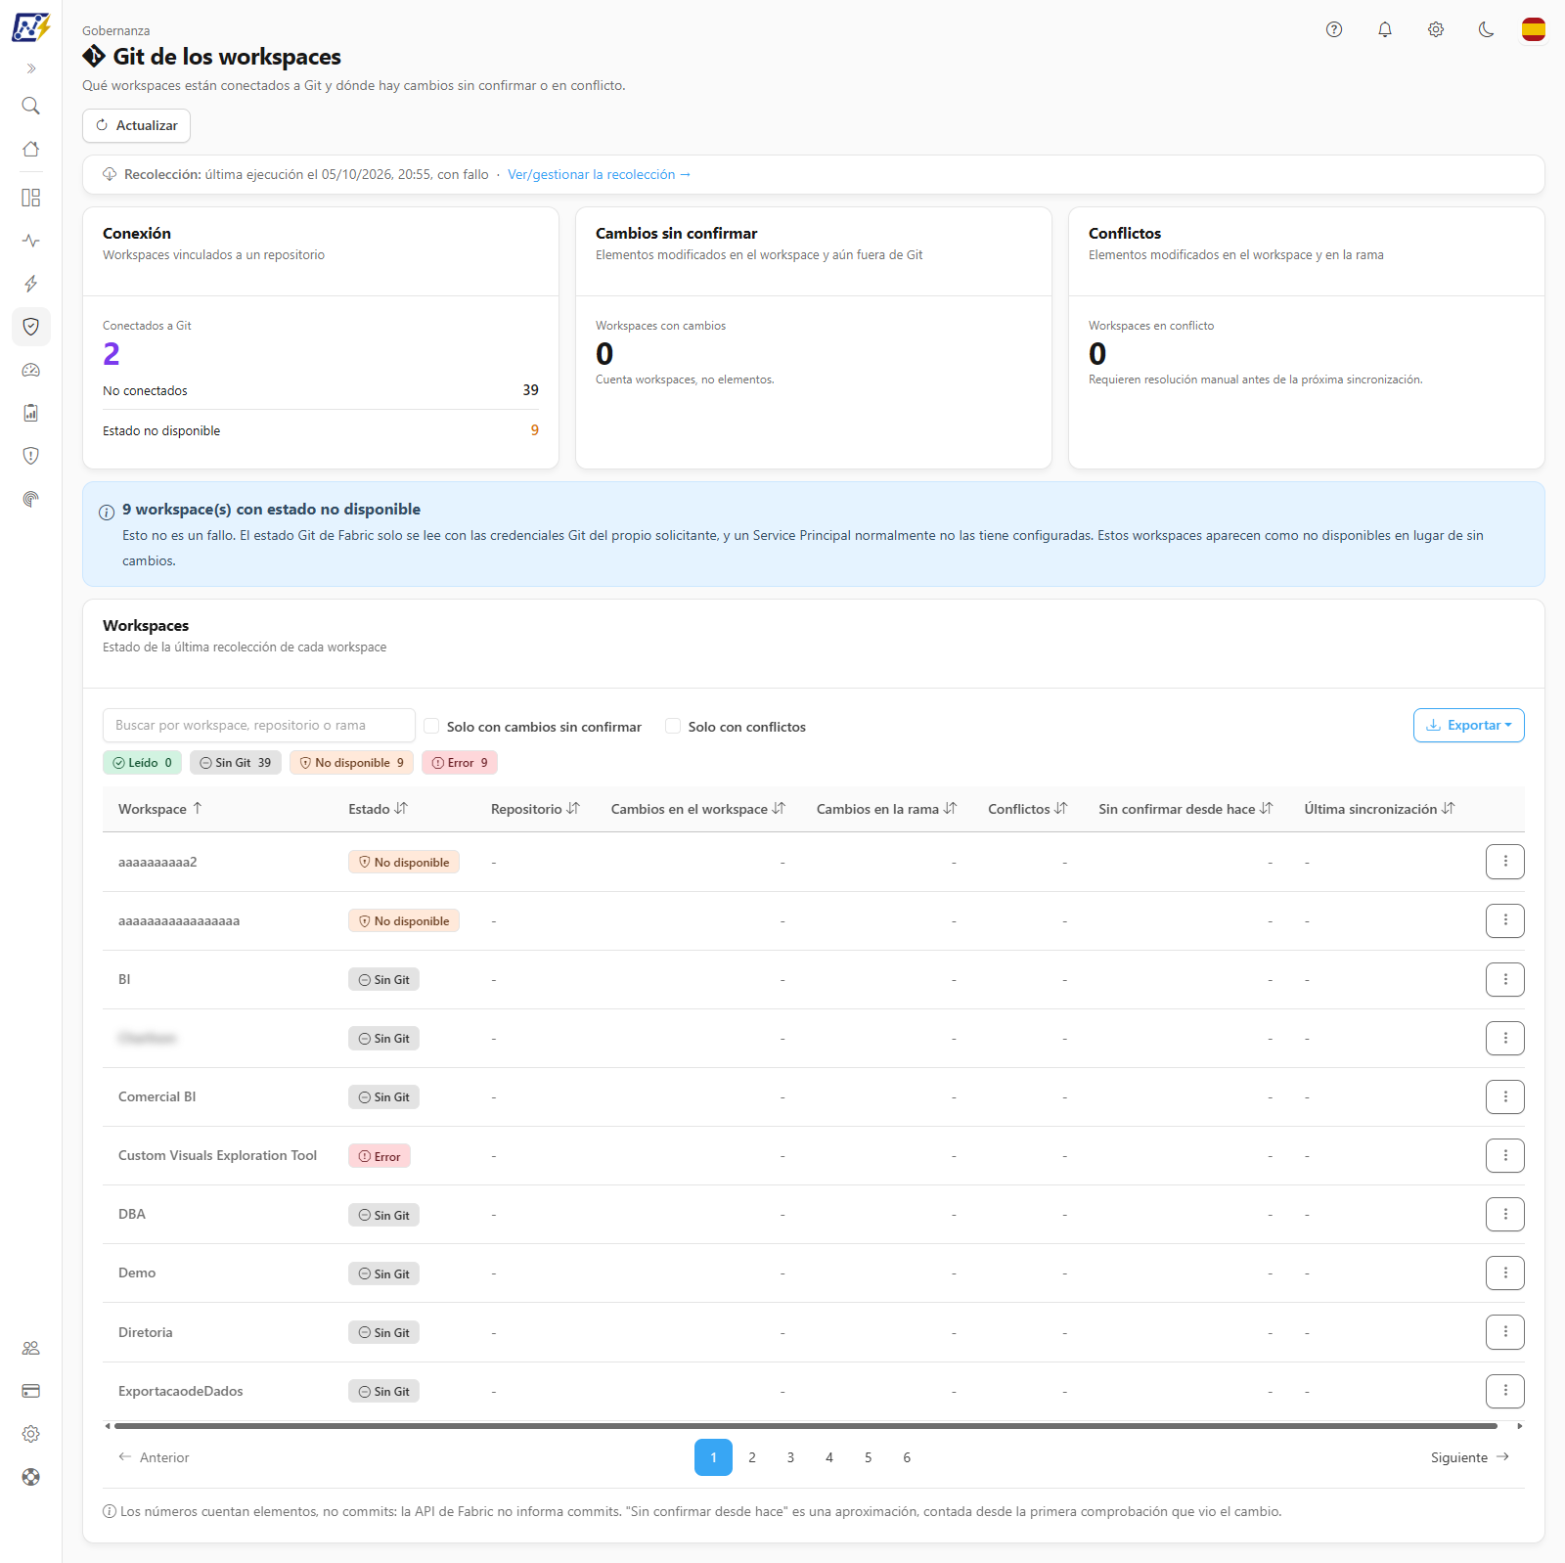Click the Actualizar button
Screen dimensions: 1565x1563
[x=136, y=125]
